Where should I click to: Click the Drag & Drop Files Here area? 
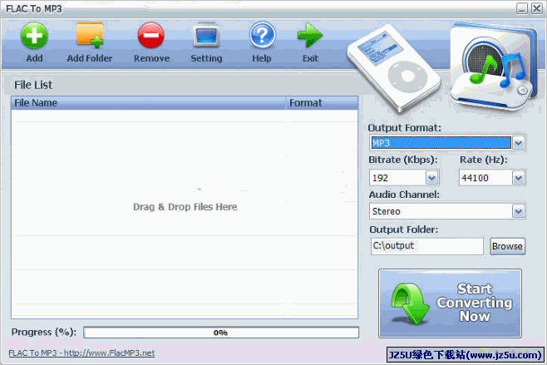point(185,207)
